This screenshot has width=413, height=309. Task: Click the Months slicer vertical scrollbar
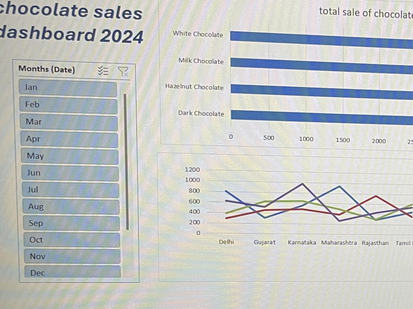(x=126, y=162)
